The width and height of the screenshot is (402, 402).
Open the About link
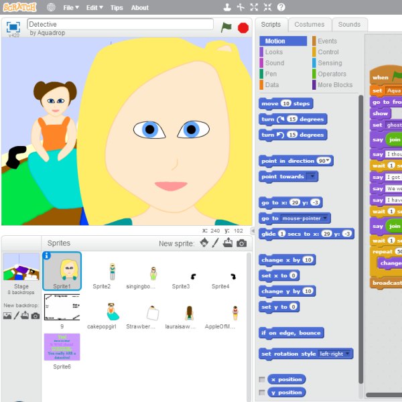[140, 8]
